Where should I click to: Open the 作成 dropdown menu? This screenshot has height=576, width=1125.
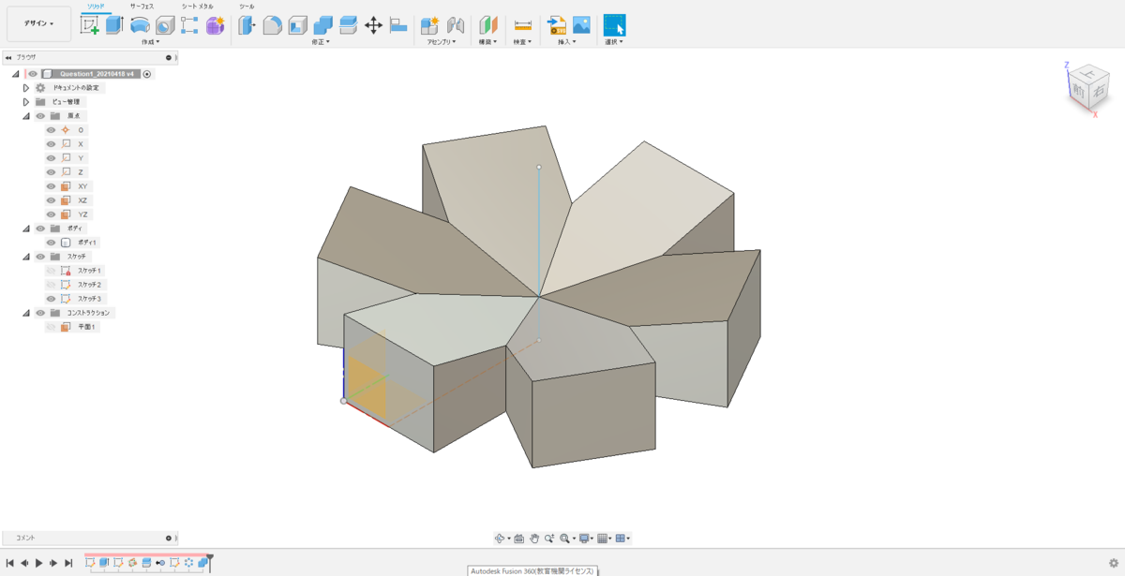pyautogui.click(x=150, y=42)
